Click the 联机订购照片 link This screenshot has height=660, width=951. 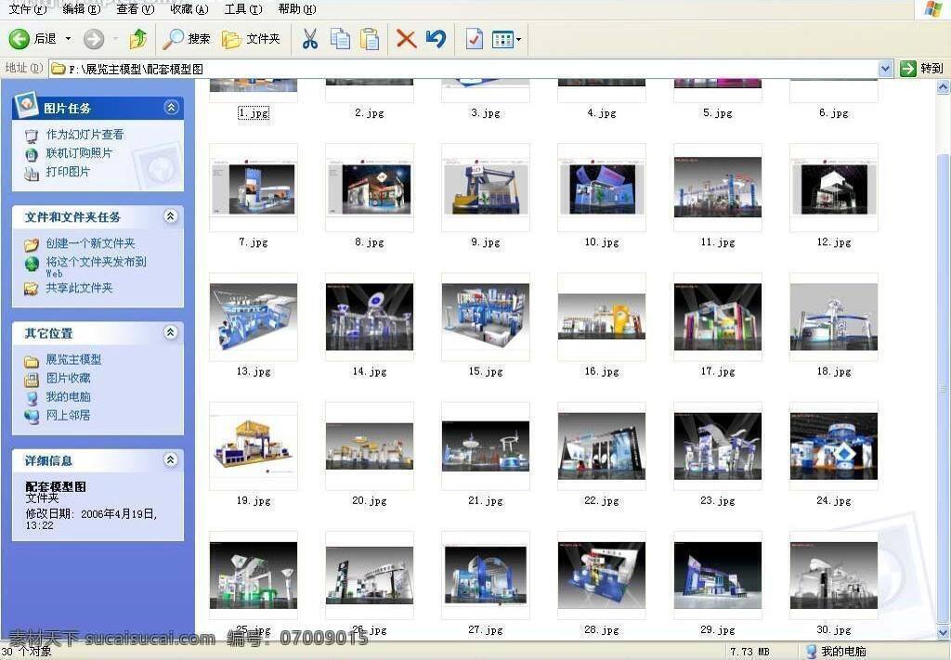(80, 153)
